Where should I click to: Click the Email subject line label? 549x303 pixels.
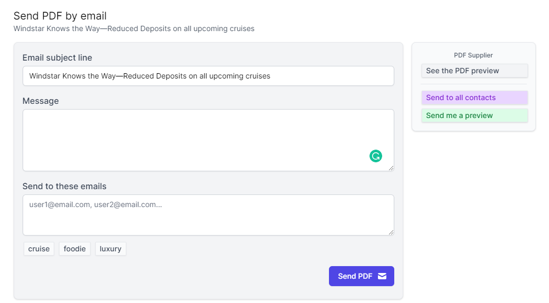coord(57,57)
